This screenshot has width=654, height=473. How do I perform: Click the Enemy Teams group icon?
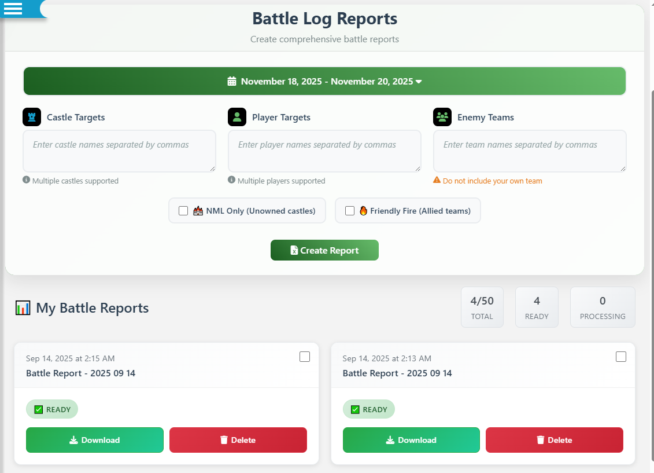442,117
